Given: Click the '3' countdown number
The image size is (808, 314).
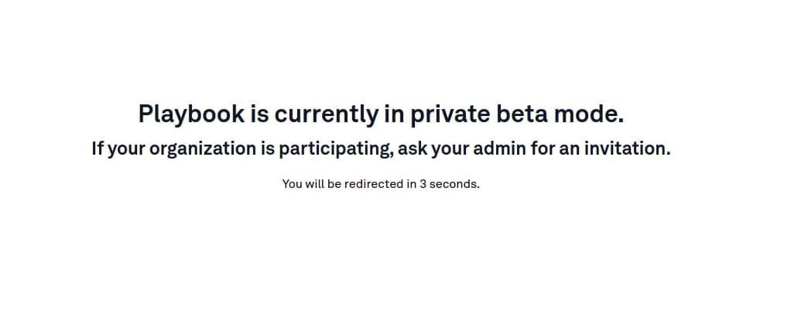Looking at the screenshot, I should point(423,184).
